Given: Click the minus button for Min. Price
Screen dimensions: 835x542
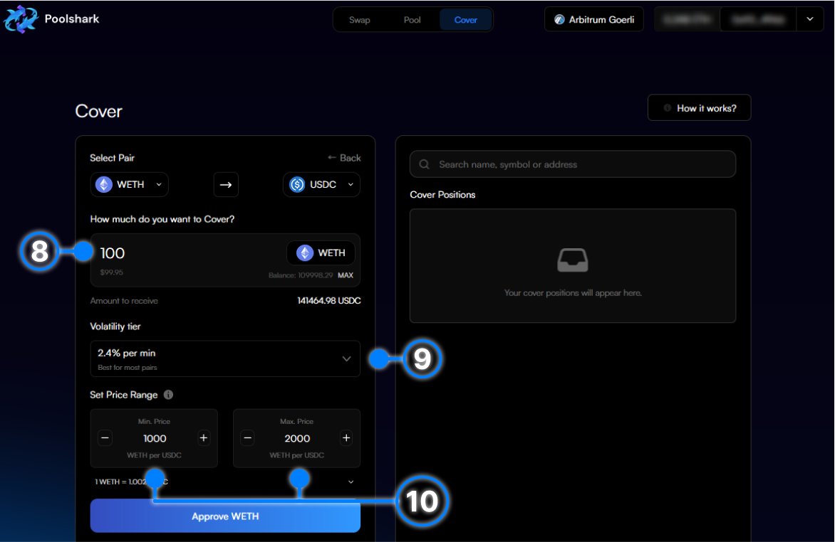Looking at the screenshot, I should pyautogui.click(x=105, y=438).
